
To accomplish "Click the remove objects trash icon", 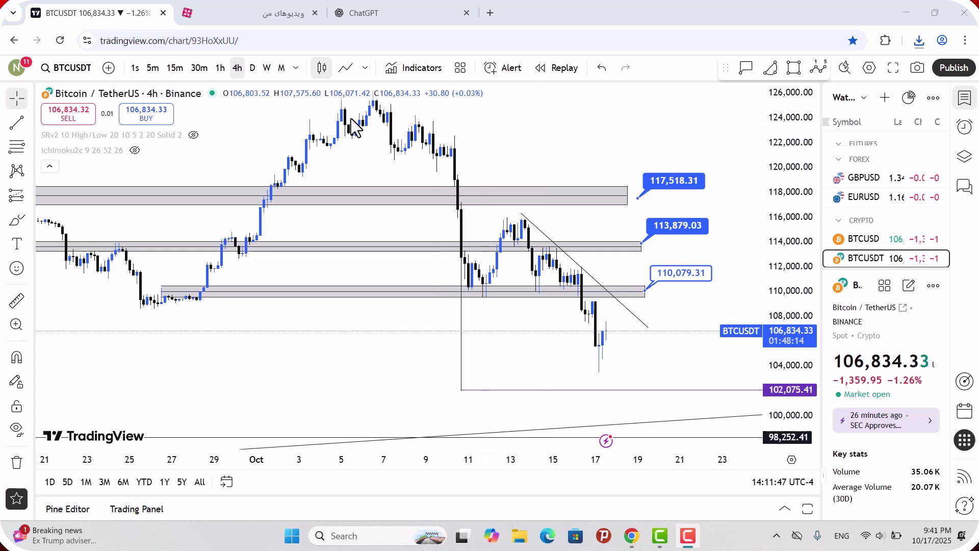I will (x=16, y=462).
